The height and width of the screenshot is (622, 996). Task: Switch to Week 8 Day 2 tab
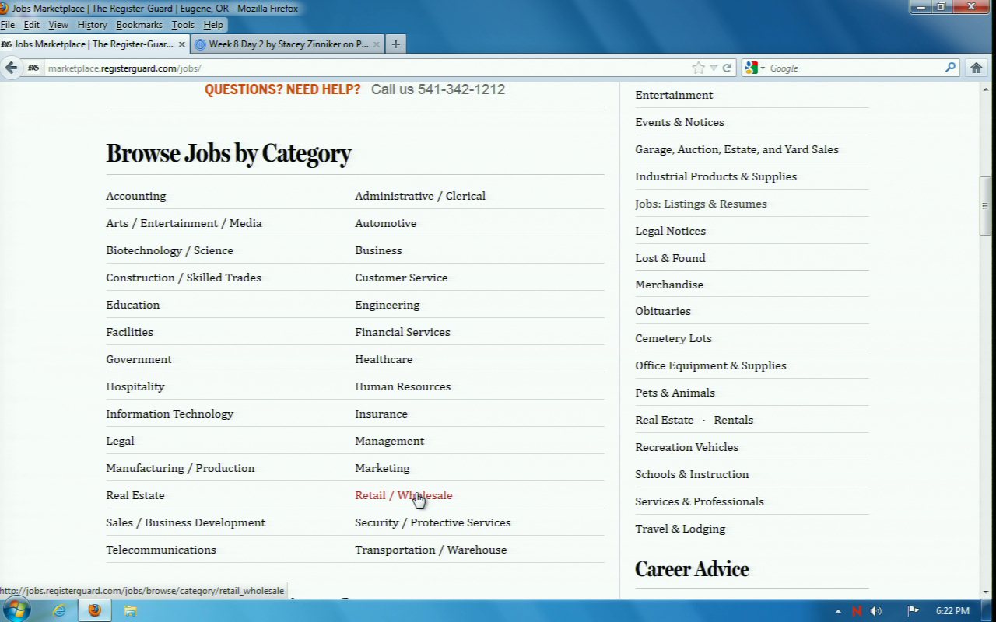click(288, 44)
